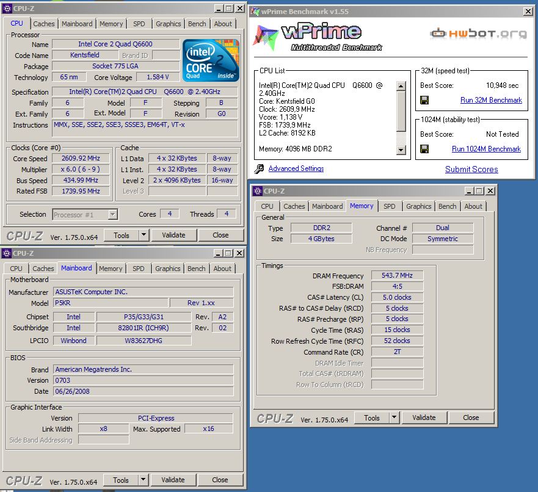Minimize the Memory CPU-Z window
This screenshot has width=538, height=492.
pyautogui.click(x=469, y=191)
